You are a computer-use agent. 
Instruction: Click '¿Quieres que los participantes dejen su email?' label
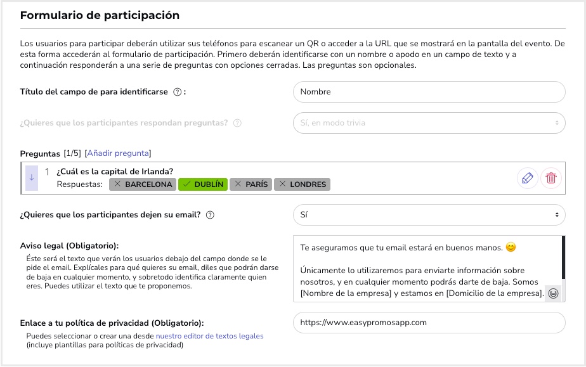pyautogui.click(x=110, y=215)
